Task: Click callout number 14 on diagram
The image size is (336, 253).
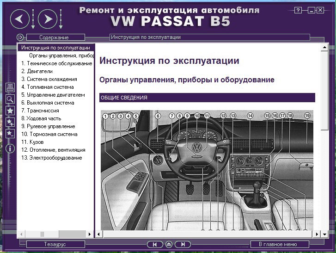Action: [x=250, y=116]
